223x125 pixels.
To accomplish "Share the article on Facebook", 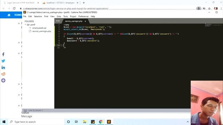I will point(3,55).
